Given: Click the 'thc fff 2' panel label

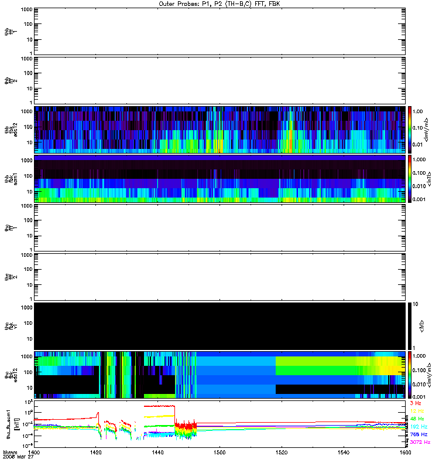Looking at the screenshot, I should (11, 277).
